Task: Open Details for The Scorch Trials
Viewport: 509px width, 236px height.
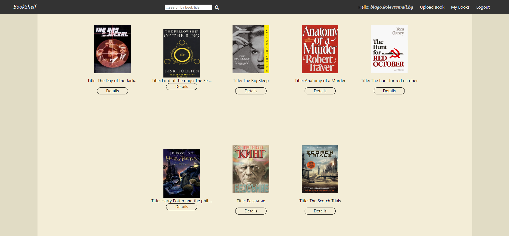Action: [320, 211]
